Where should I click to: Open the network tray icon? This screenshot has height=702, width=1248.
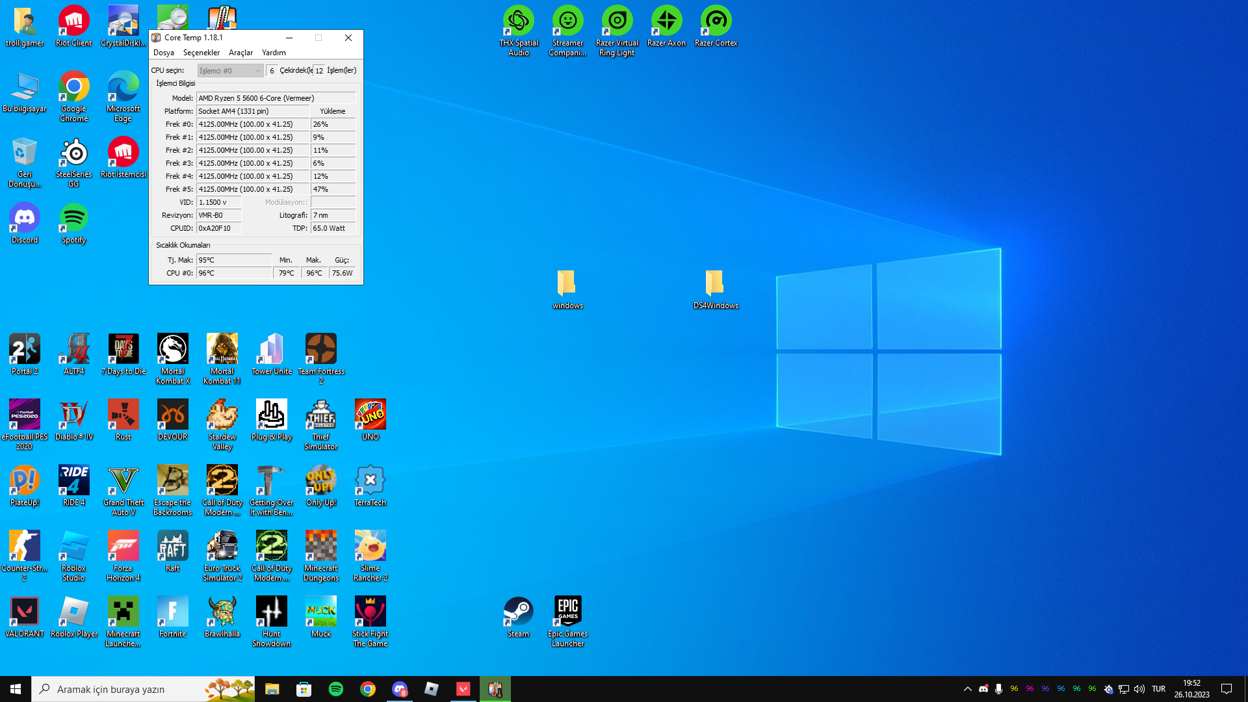[1123, 689]
